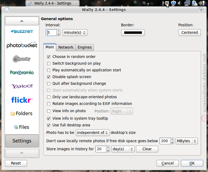Click the Wally Settings taskbar button

tap(53, 3)
